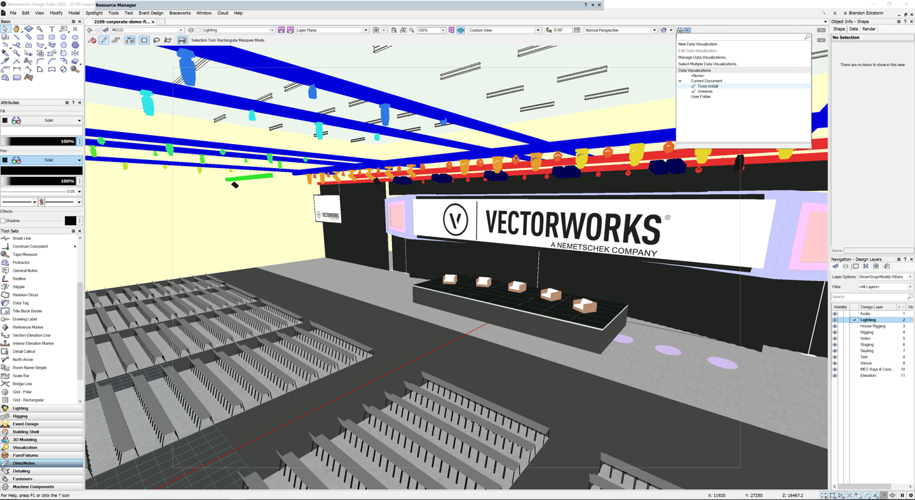Viewport: 915px width, 500px height.
Task: Open the Event Design menu
Action: pyautogui.click(x=151, y=13)
